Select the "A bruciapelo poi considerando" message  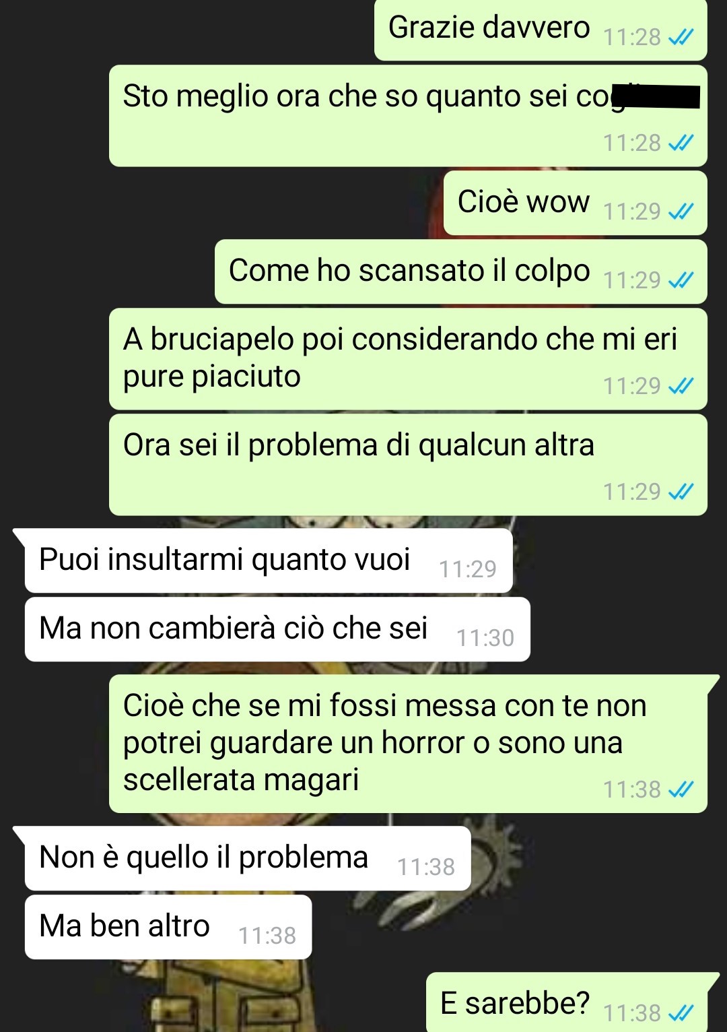point(408,359)
